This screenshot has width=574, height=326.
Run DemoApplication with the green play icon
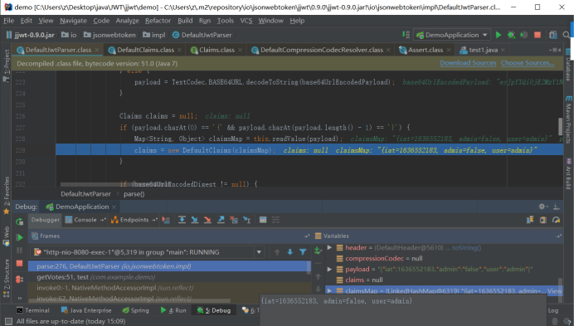coord(499,35)
